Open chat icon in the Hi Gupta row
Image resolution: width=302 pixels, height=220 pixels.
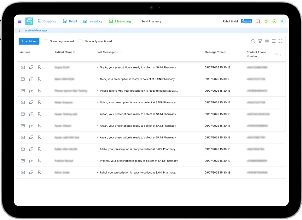(x=31, y=67)
